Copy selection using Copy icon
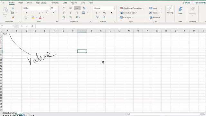Viewport: 206px width, 116px height. [13, 13]
